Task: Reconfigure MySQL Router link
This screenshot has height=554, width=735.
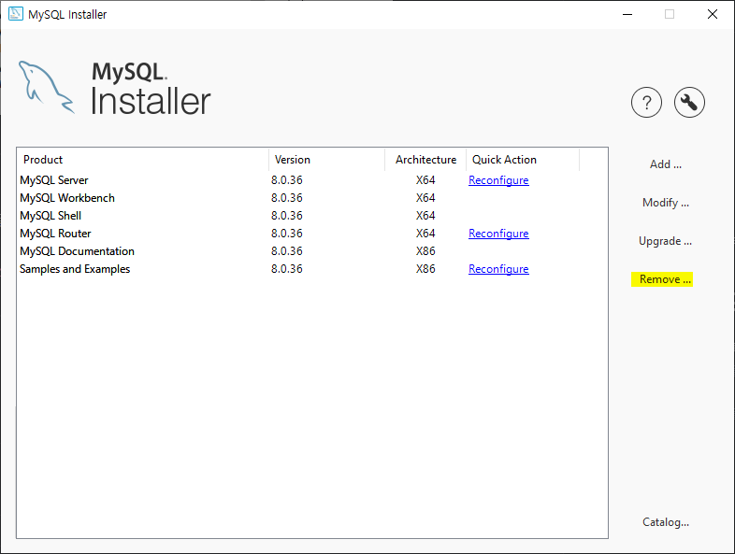Action: tap(498, 234)
